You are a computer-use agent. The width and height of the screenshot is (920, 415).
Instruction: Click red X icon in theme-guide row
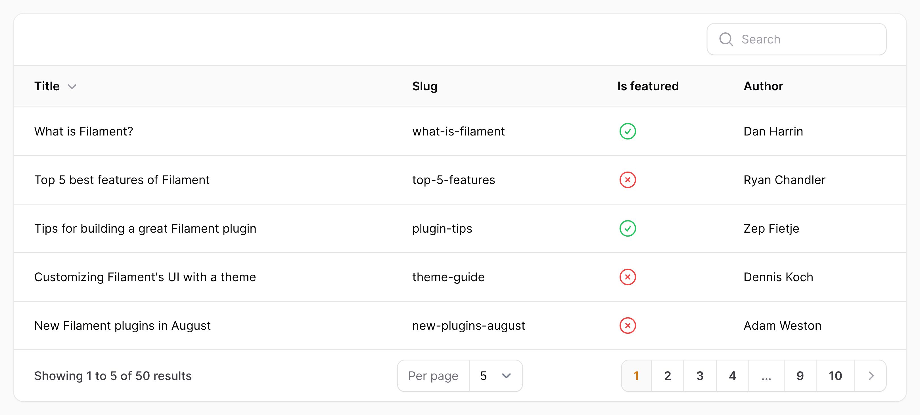628,277
